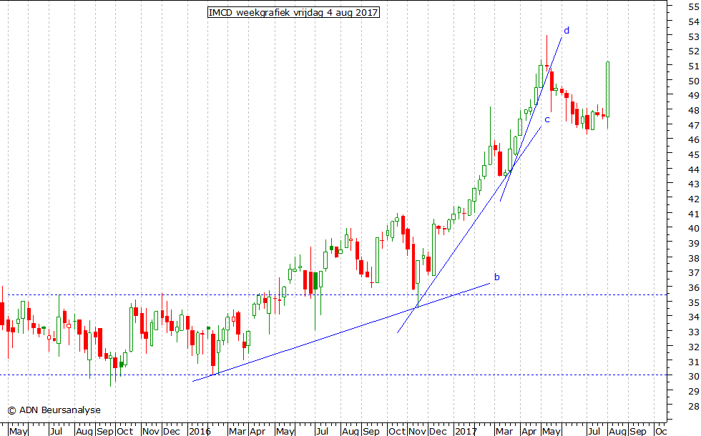The image size is (701, 436).
Task: Click price label 51 on the price axis
Action: click(694, 66)
